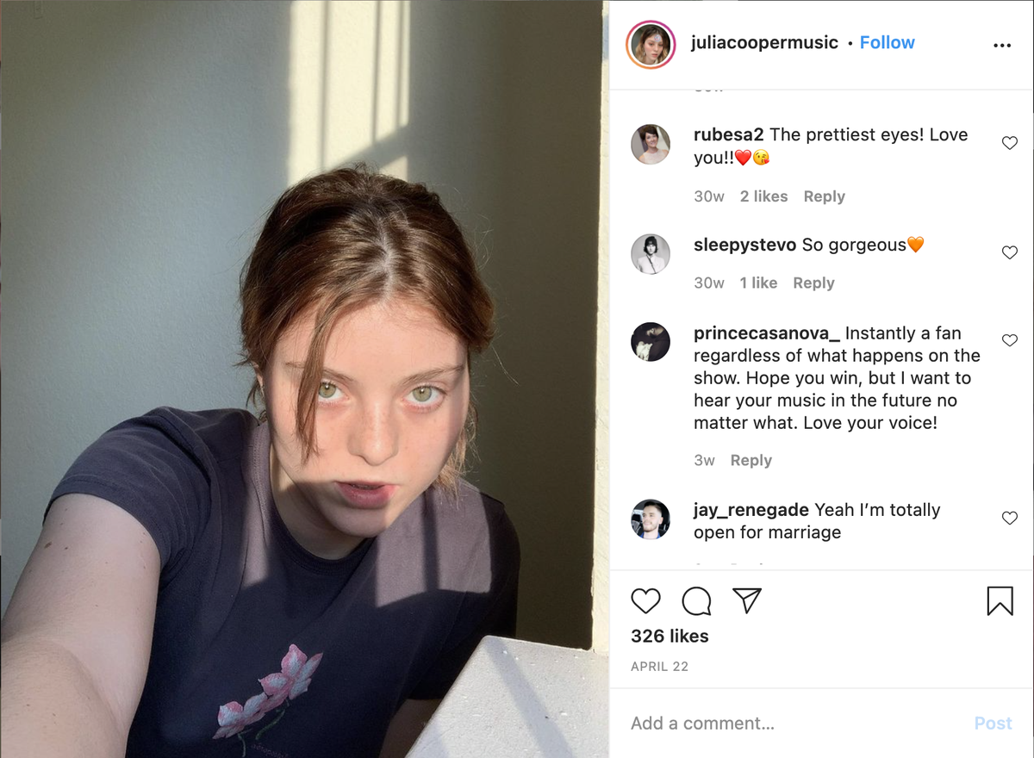Viewport: 1034px width, 758px height.
Task: Reply to sleepystevo's comment
Action: pos(813,283)
